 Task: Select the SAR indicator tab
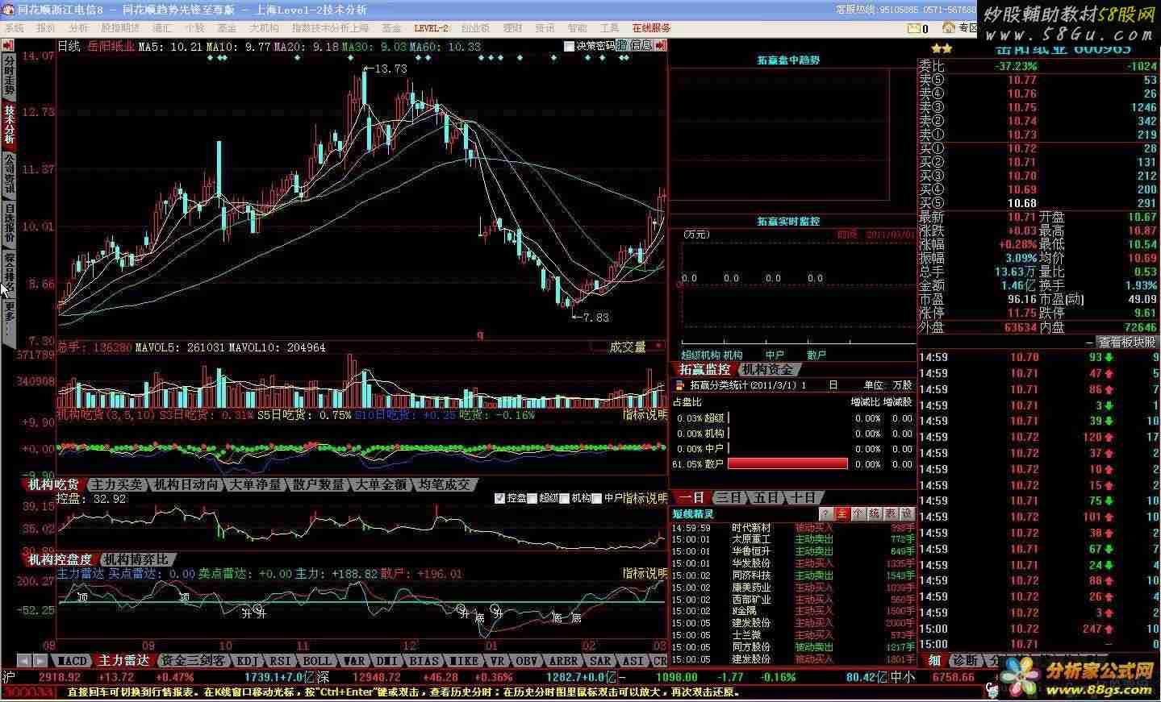tap(599, 660)
